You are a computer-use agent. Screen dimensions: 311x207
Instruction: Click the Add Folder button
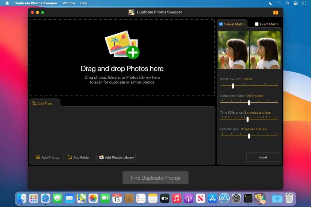pos(80,157)
